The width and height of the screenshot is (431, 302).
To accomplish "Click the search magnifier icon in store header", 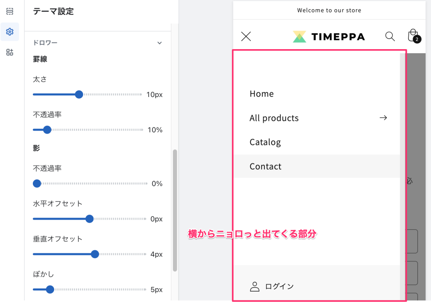I will (390, 36).
